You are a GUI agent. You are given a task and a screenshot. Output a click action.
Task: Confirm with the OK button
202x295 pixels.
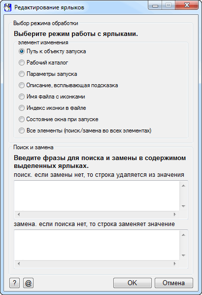(x=133, y=283)
